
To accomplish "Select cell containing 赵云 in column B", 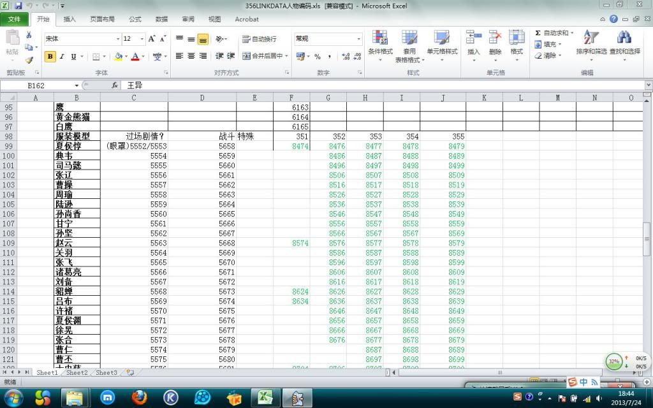I will pyautogui.click(x=77, y=243).
